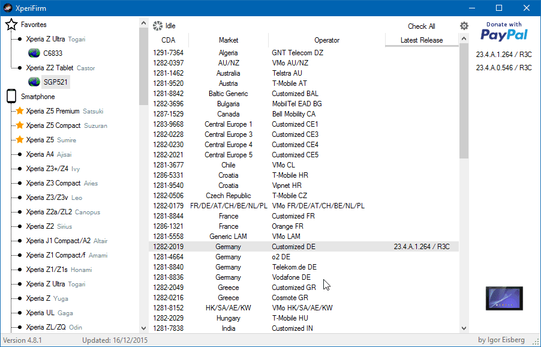Select the Vodafone DE row
The image size is (541, 347).
pyautogui.click(x=303, y=277)
